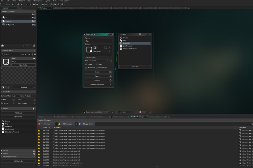Switch to the Compile Errors tab
Viewport: 253px width, 168px height.
click(118, 117)
